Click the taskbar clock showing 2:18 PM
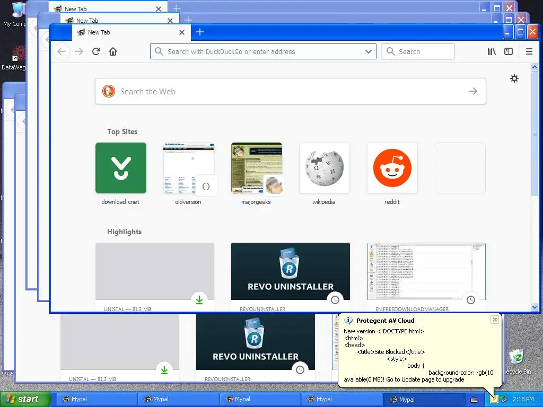The width and height of the screenshot is (543, 407). [x=523, y=399]
